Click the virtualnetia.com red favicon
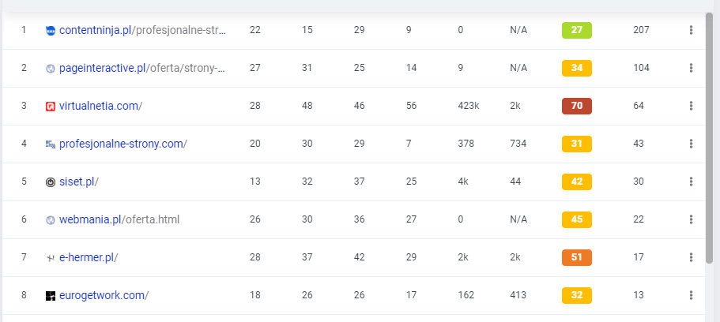 point(51,107)
